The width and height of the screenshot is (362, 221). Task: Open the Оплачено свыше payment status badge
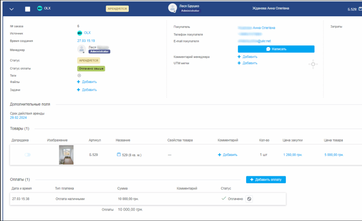tap(91, 69)
